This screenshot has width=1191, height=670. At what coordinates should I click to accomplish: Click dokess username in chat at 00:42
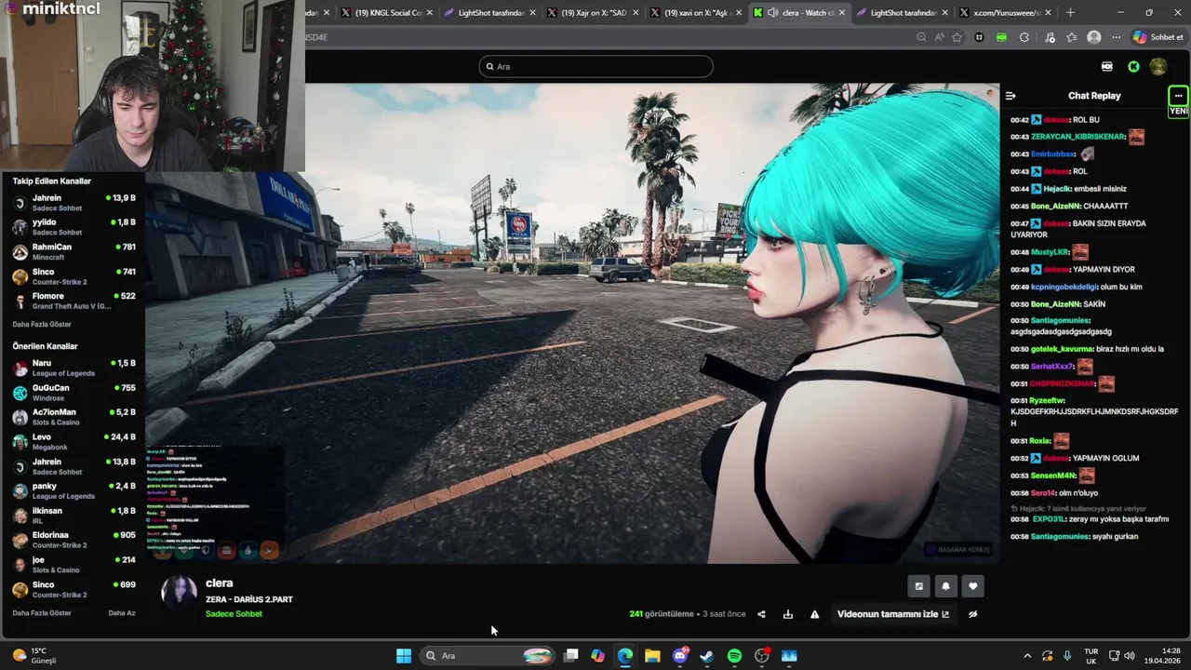click(x=1056, y=120)
